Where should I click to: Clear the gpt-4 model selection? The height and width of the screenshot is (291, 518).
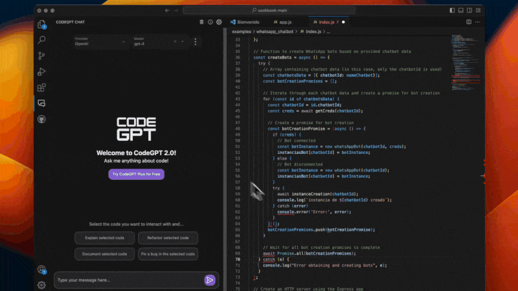(175, 41)
